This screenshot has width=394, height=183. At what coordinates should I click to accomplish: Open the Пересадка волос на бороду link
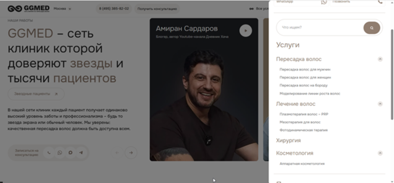(x=303, y=85)
